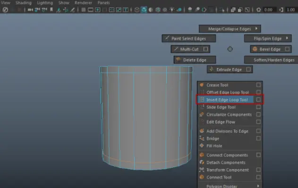Click the checkmark circle icon at toolbar start
This screenshot has height=188, width=298.
[x=5, y=10]
